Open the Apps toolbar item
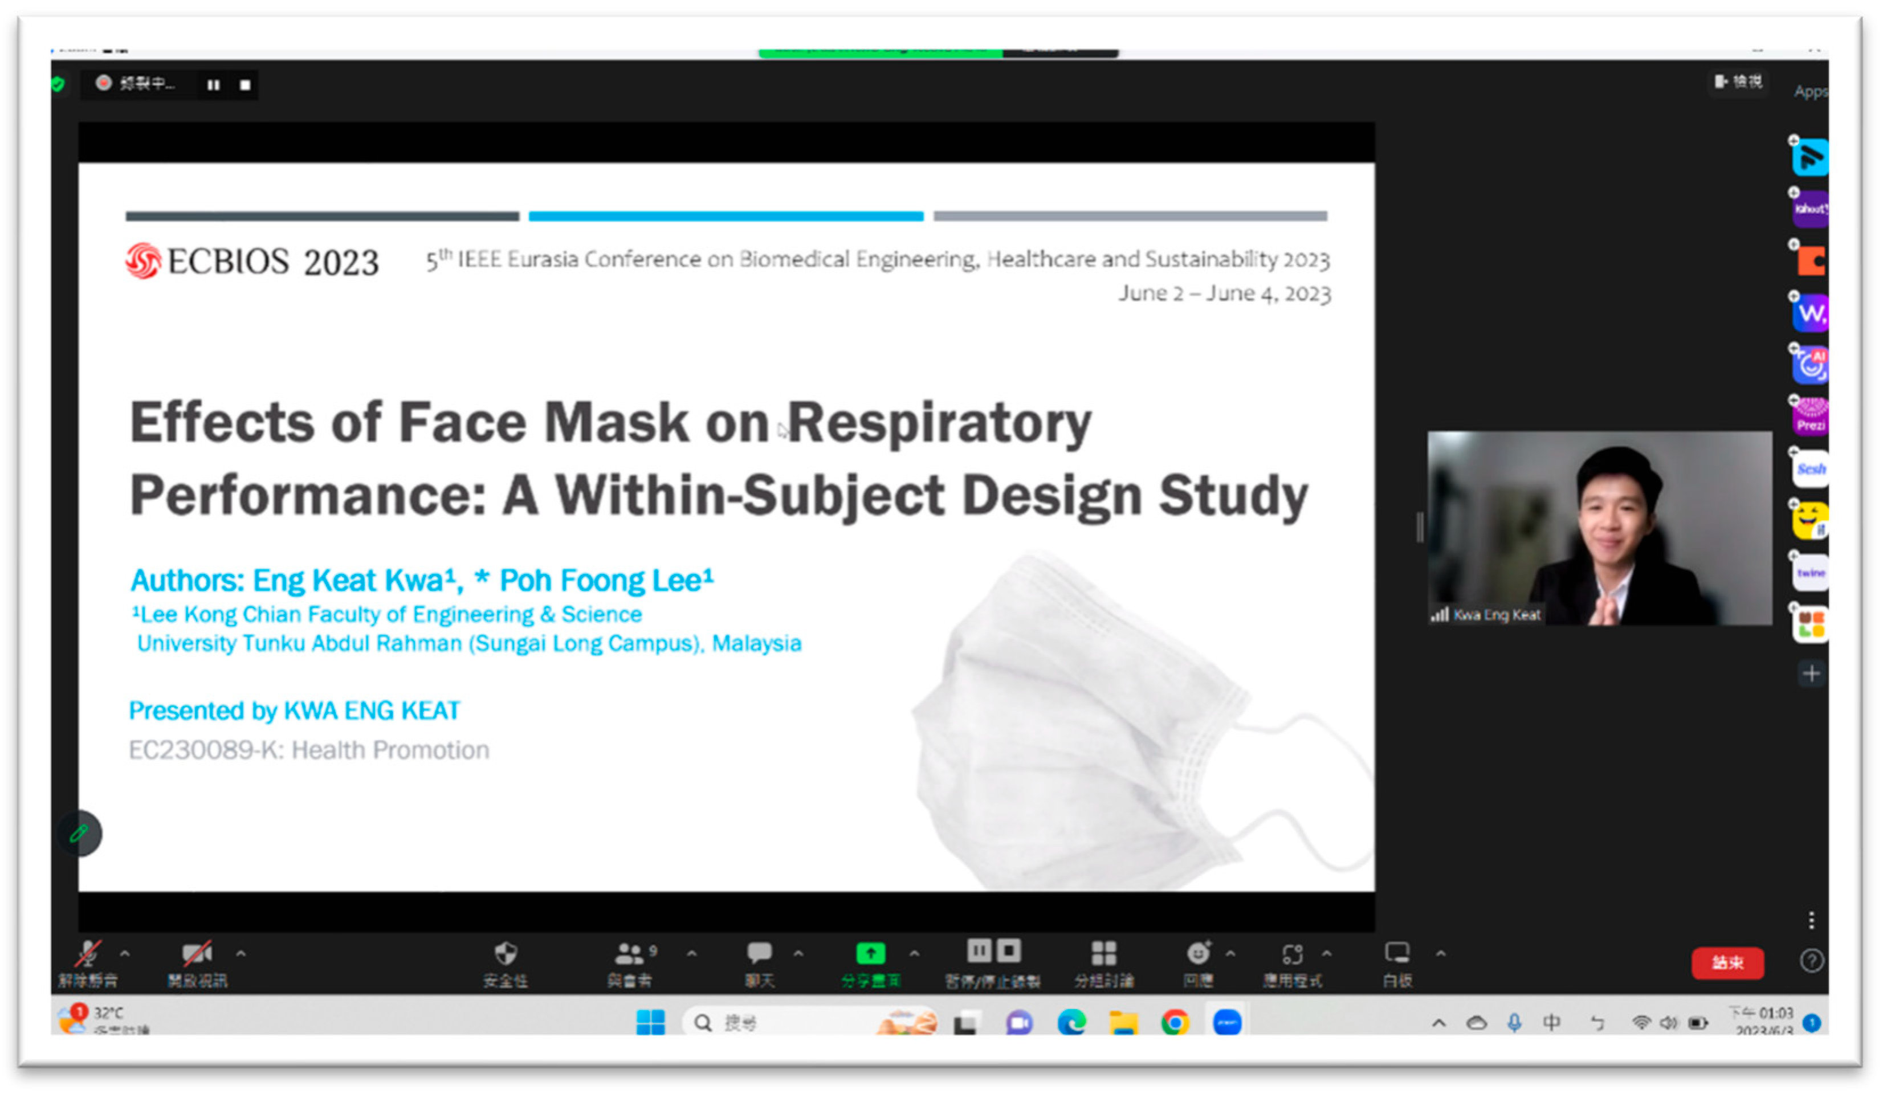Image resolution: width=1883 pixels, height=1094 pixels. pyautogui.click(x=1293, y=954)
